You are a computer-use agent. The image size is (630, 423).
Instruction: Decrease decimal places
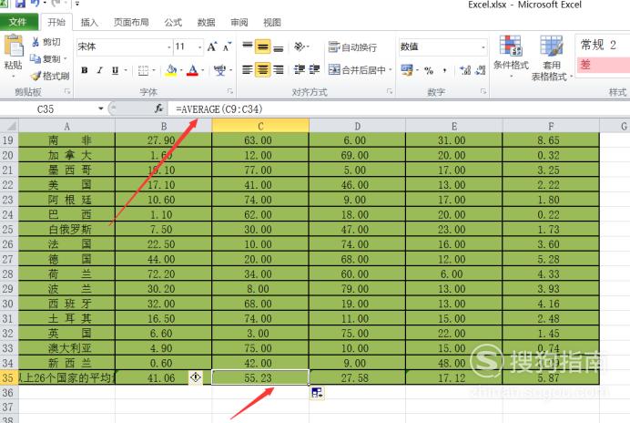click(480, 70)
